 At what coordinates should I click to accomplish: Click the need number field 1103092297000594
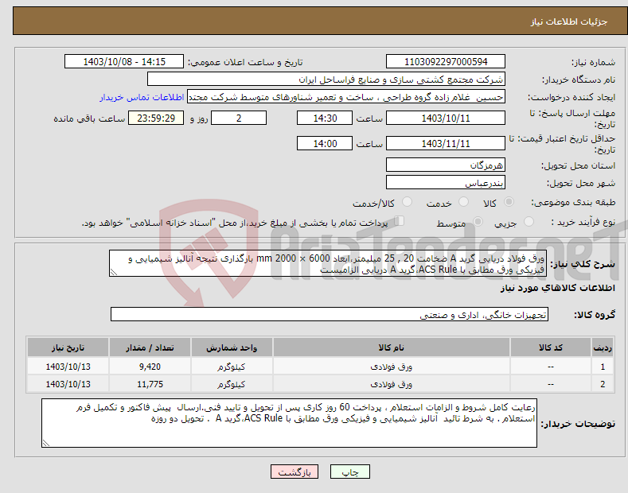point(446,62)
